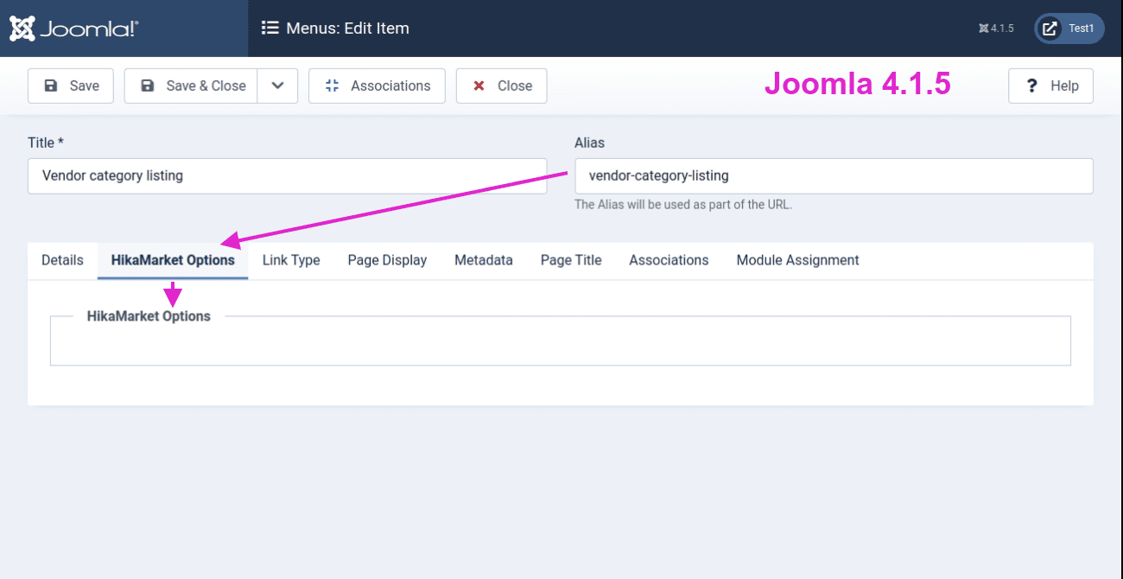Open the Link Type tab
The height and width of the screenshot is (579, 1123).
[x=291, y=260]
